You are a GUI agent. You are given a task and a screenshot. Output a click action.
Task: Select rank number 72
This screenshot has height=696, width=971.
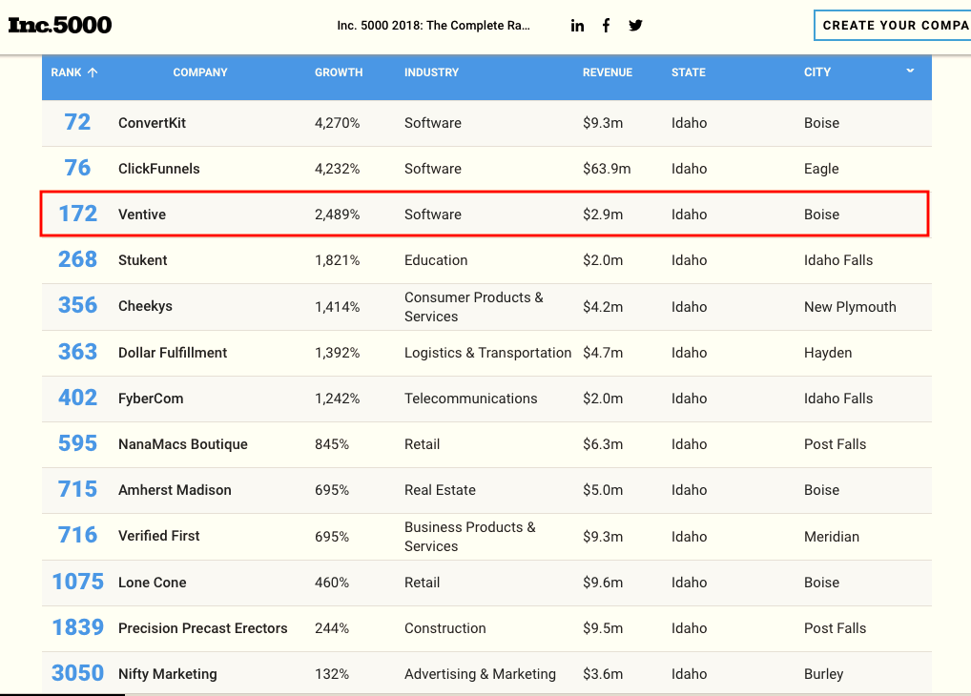pyautogui.click(x=77, y=122)
